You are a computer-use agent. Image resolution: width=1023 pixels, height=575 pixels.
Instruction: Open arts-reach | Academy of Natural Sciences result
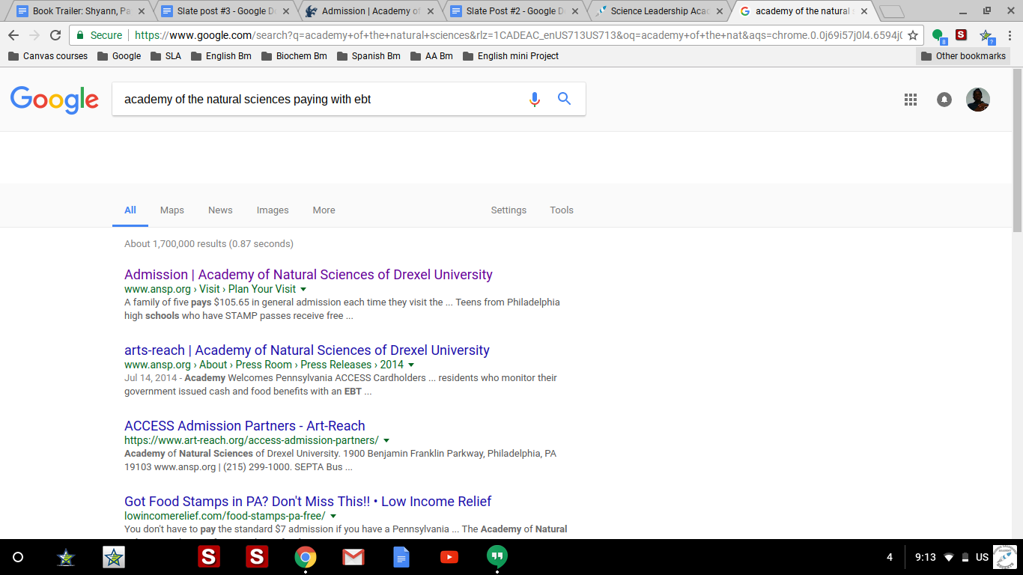coord(307,350)
